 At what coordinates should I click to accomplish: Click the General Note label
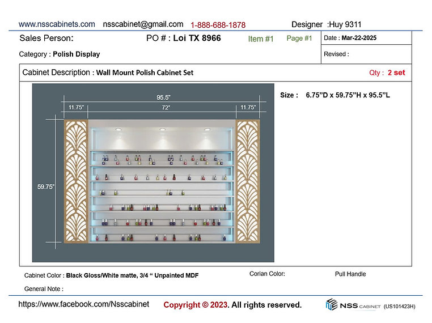click(44, 289)
